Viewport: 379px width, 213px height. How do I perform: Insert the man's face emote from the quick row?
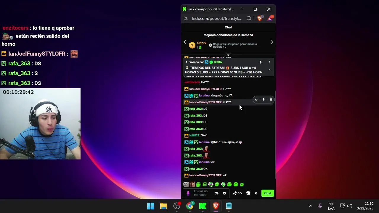(192, 184)
